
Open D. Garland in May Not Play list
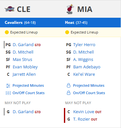coord(23,112)
